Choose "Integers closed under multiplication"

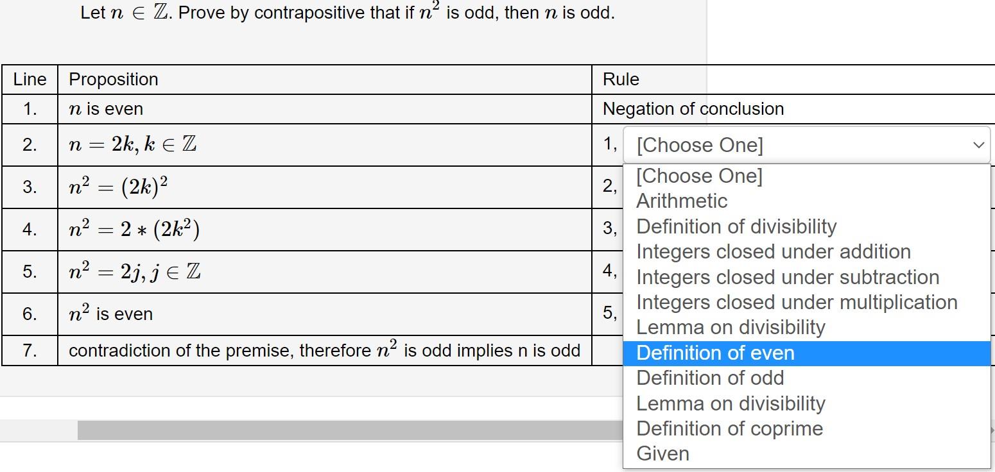796,302
